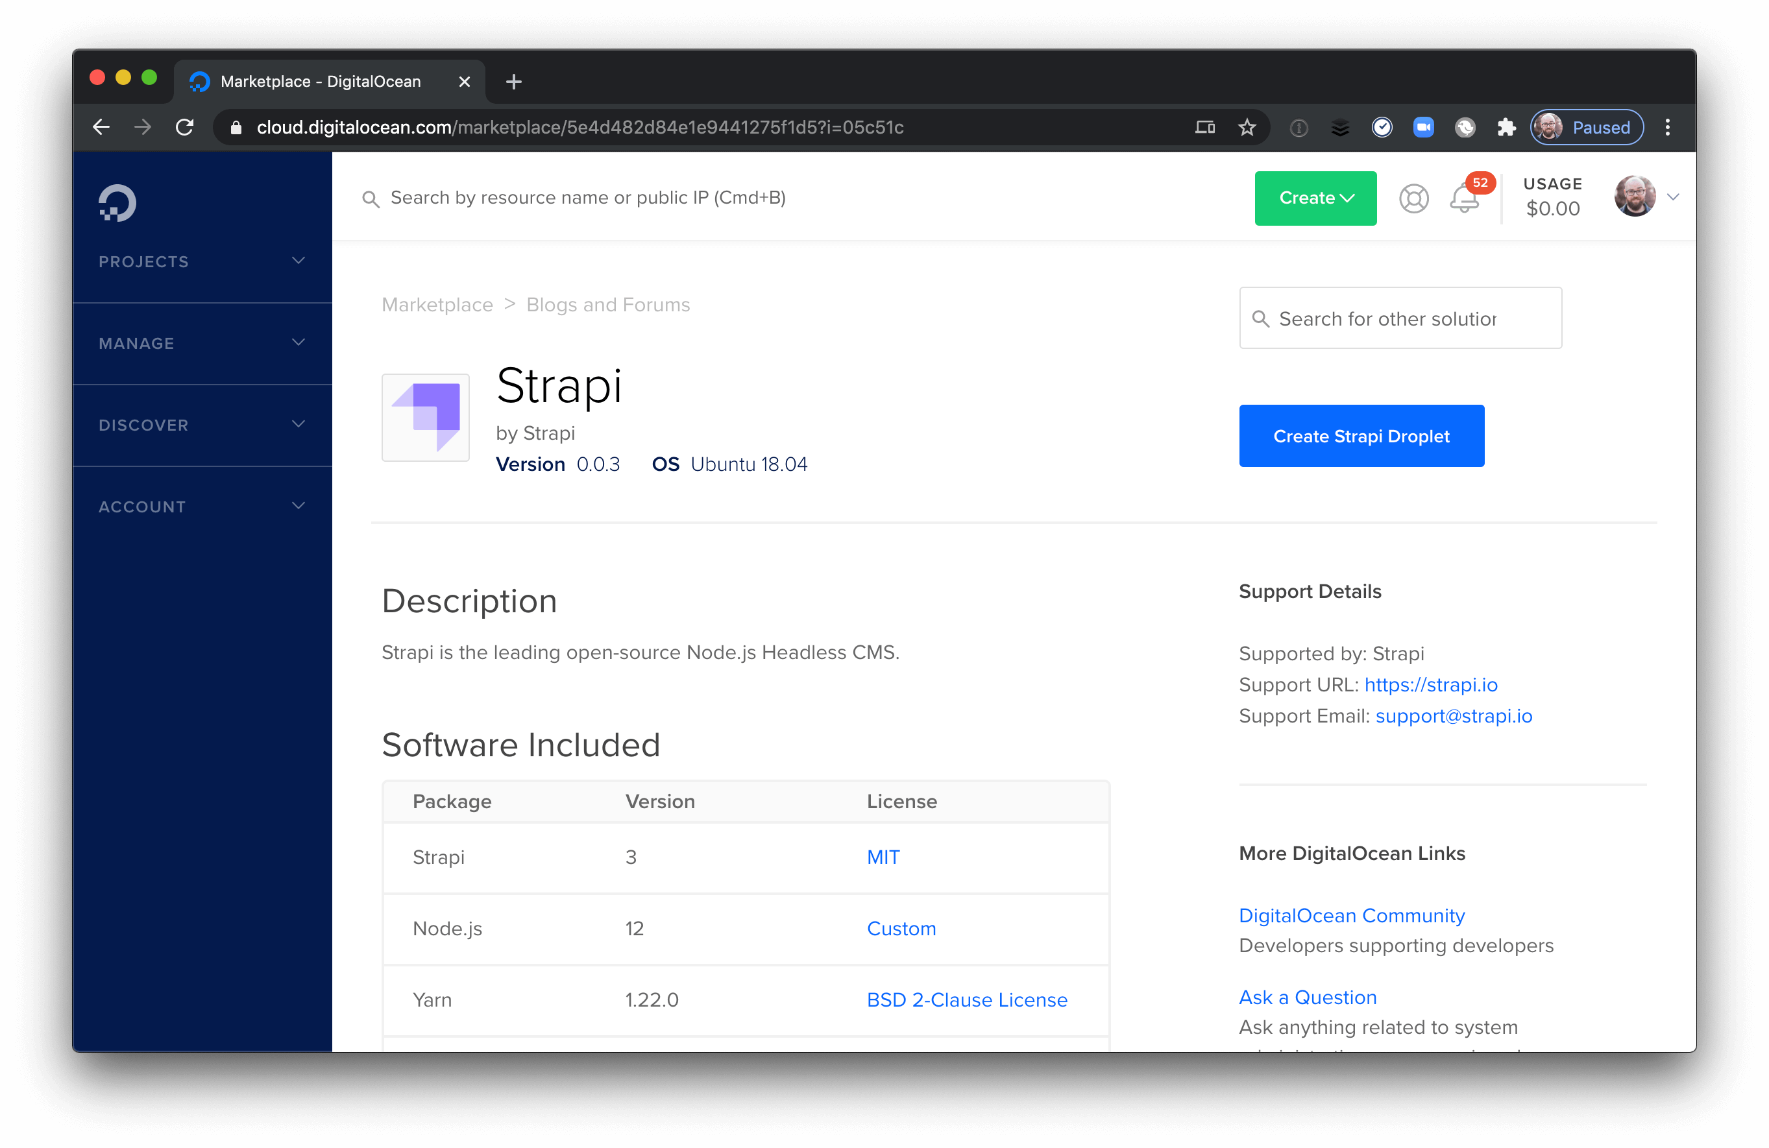Open the Zoom extension in the browser toolbar
Screen dimensions: 1769x1148
pos(1425,127)
